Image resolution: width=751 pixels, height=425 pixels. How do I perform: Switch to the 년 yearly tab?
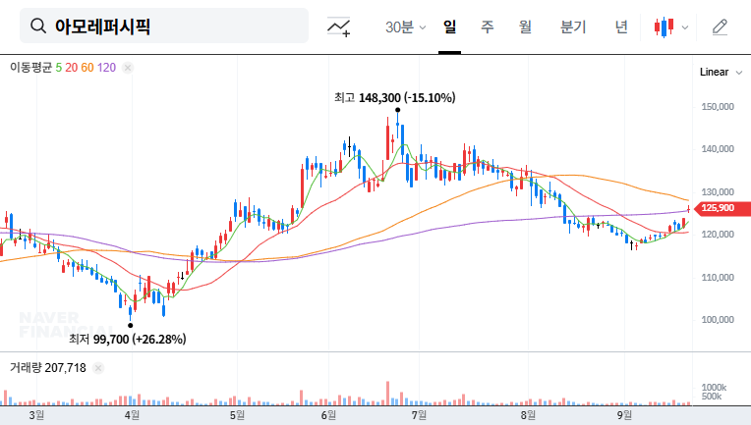pos(621,27)
